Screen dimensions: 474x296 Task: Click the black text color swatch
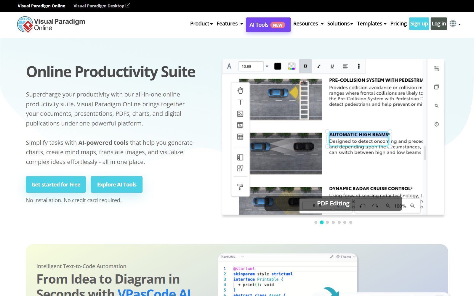coord(278,66)
